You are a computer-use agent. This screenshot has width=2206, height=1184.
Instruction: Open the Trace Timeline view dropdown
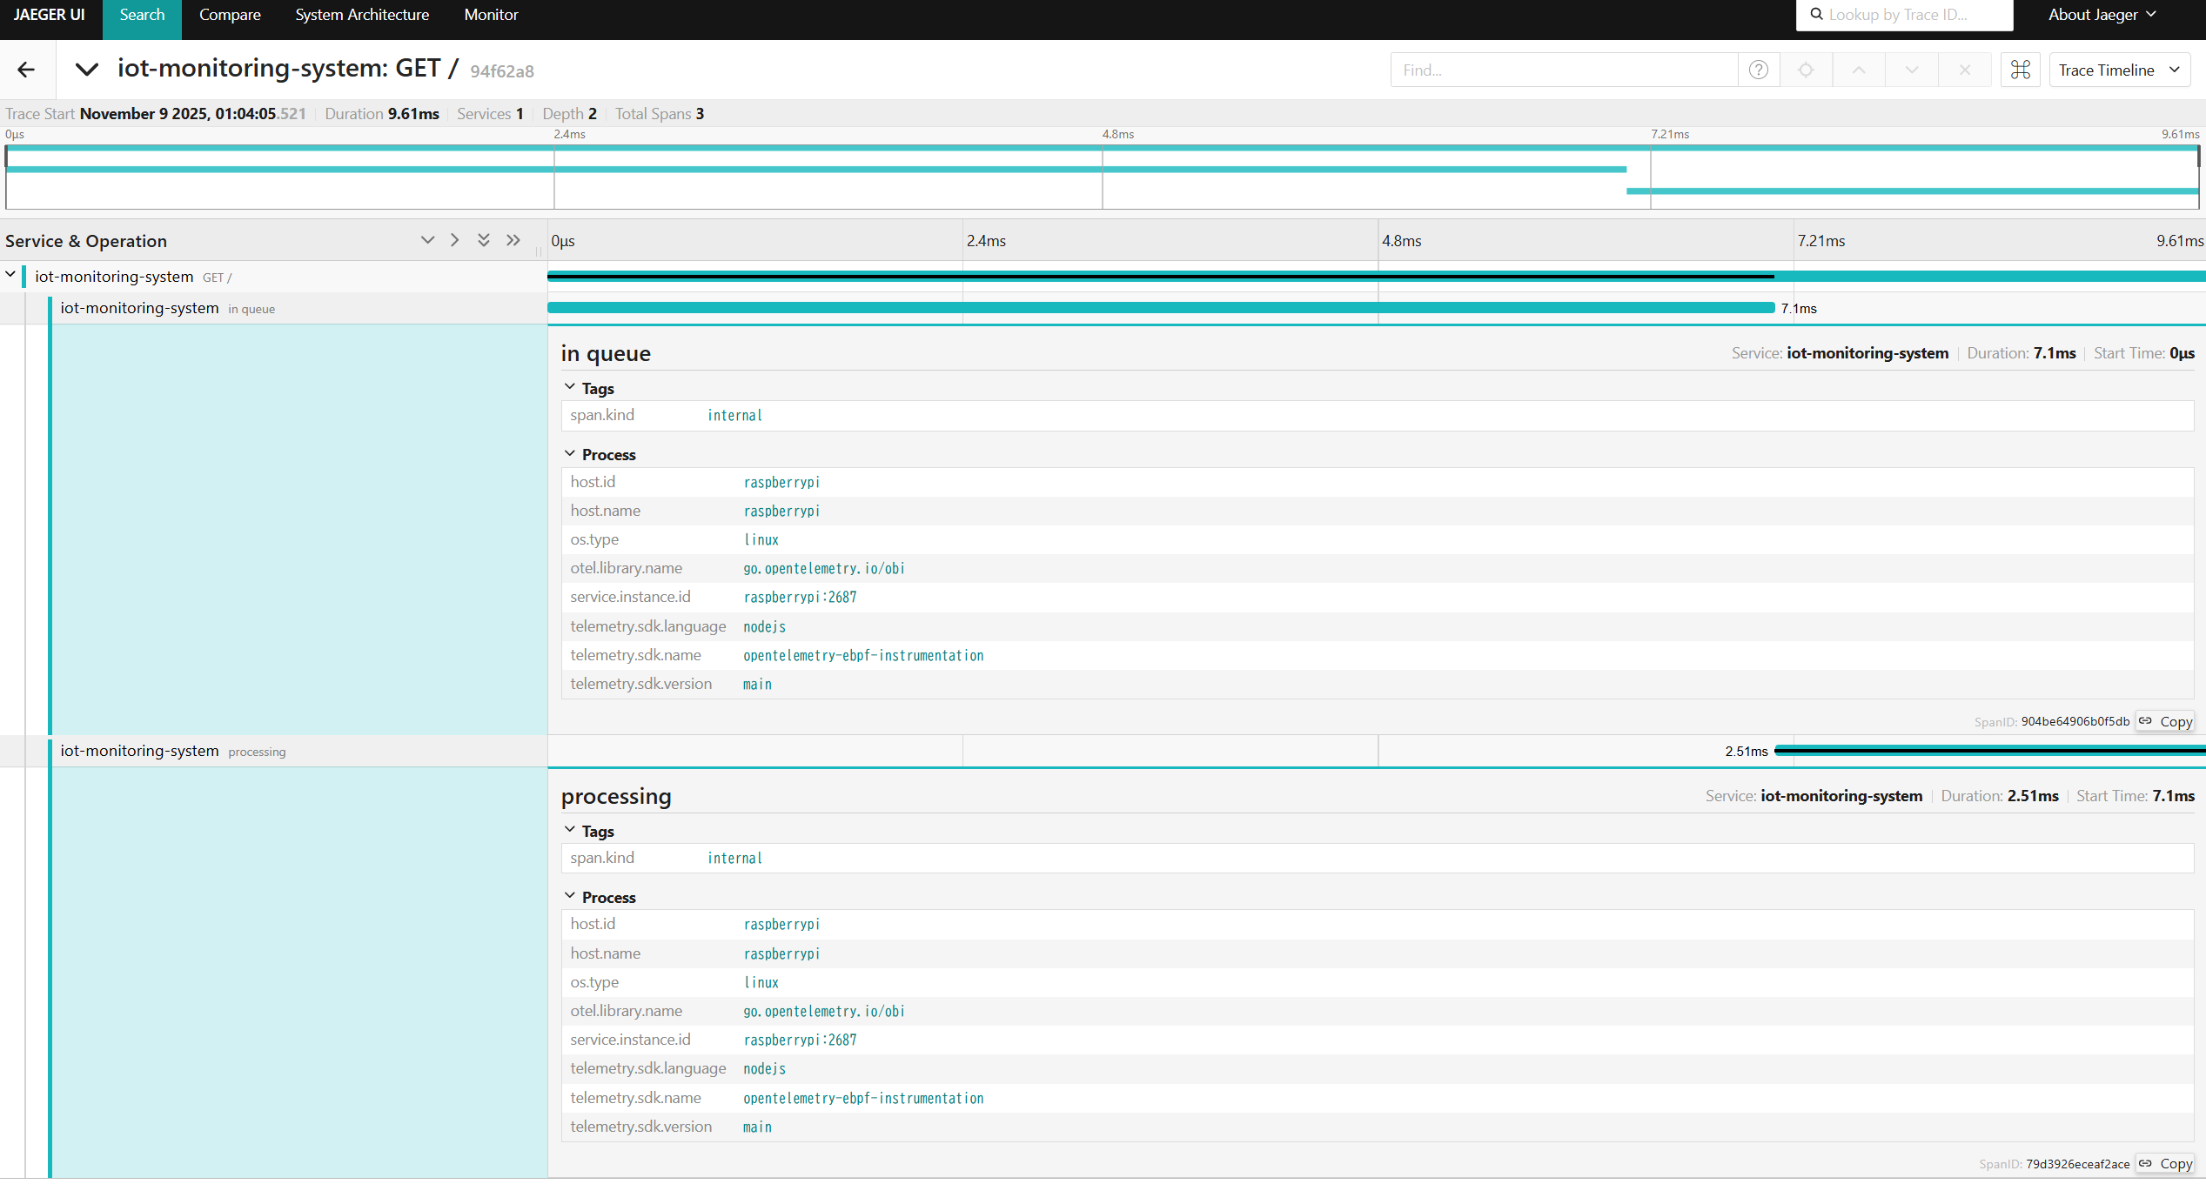pyautogui.click(x=2118, y=70)
